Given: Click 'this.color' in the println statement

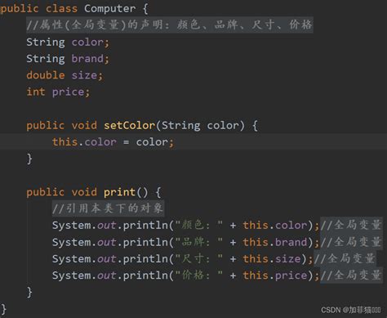Looking at the screenshot, I should click(x=275, y=226).
